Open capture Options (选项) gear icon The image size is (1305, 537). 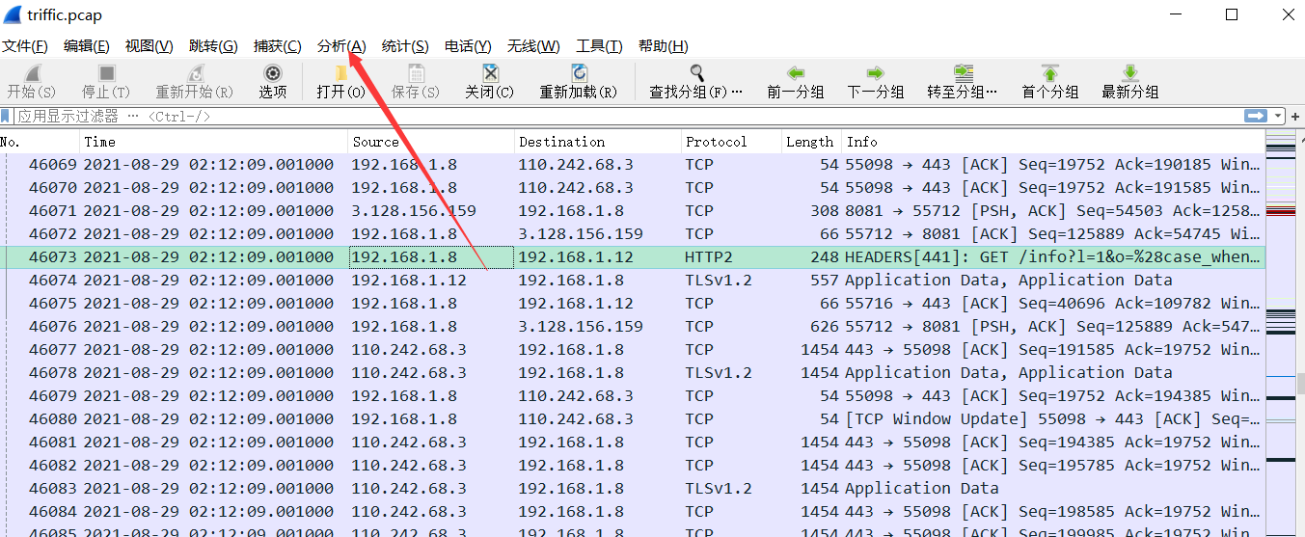[x=273, y=73]
